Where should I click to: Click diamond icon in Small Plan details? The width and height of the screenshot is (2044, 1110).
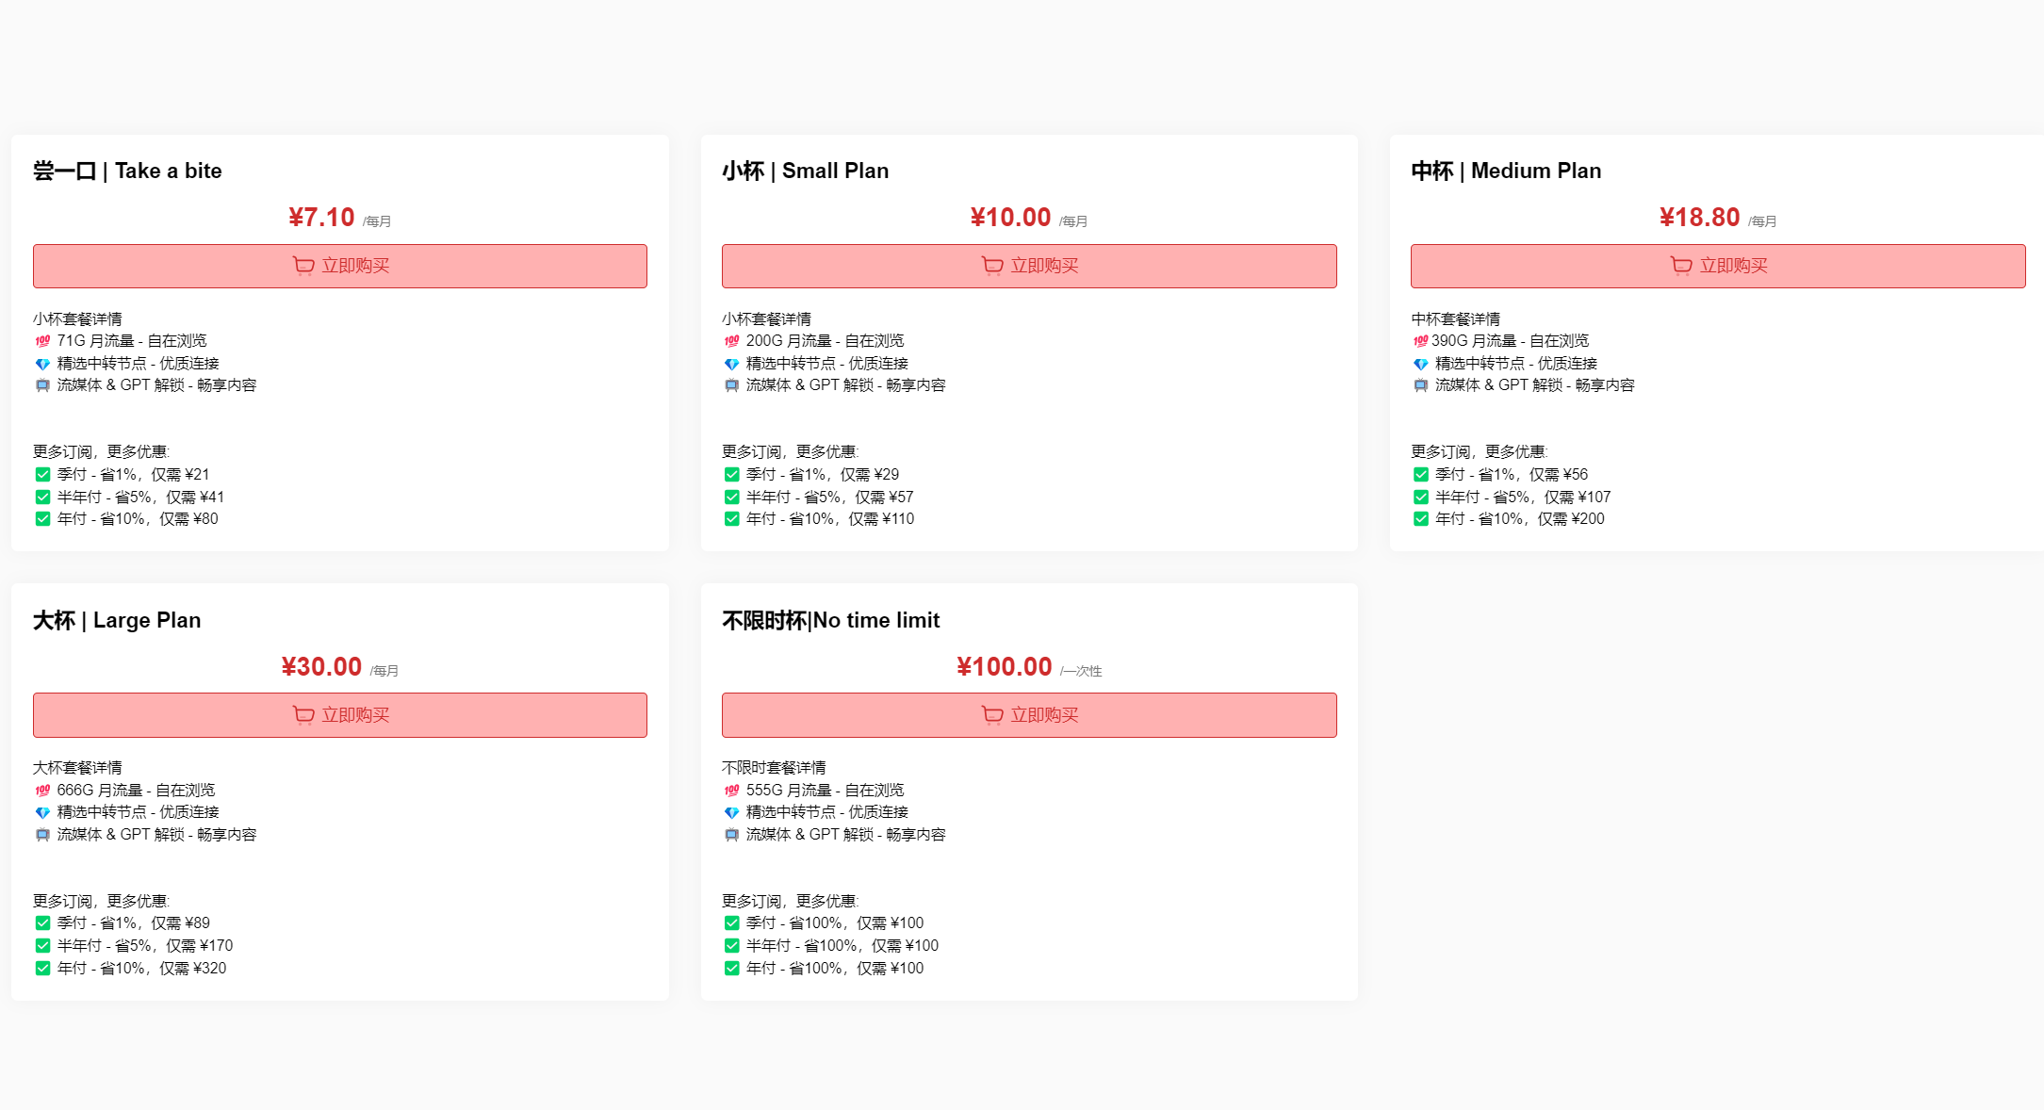click(x=731, y=364)
